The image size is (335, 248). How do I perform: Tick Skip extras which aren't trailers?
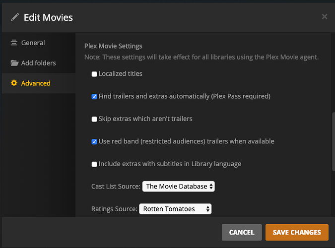tap(94, 119)
